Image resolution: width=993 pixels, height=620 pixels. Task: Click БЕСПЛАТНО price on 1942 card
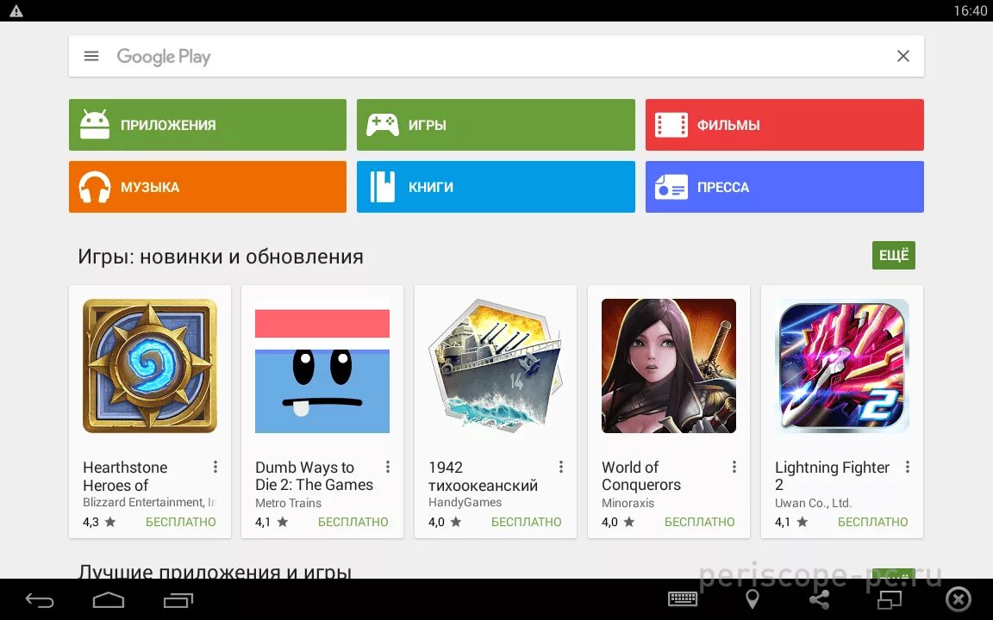[527, 522]
